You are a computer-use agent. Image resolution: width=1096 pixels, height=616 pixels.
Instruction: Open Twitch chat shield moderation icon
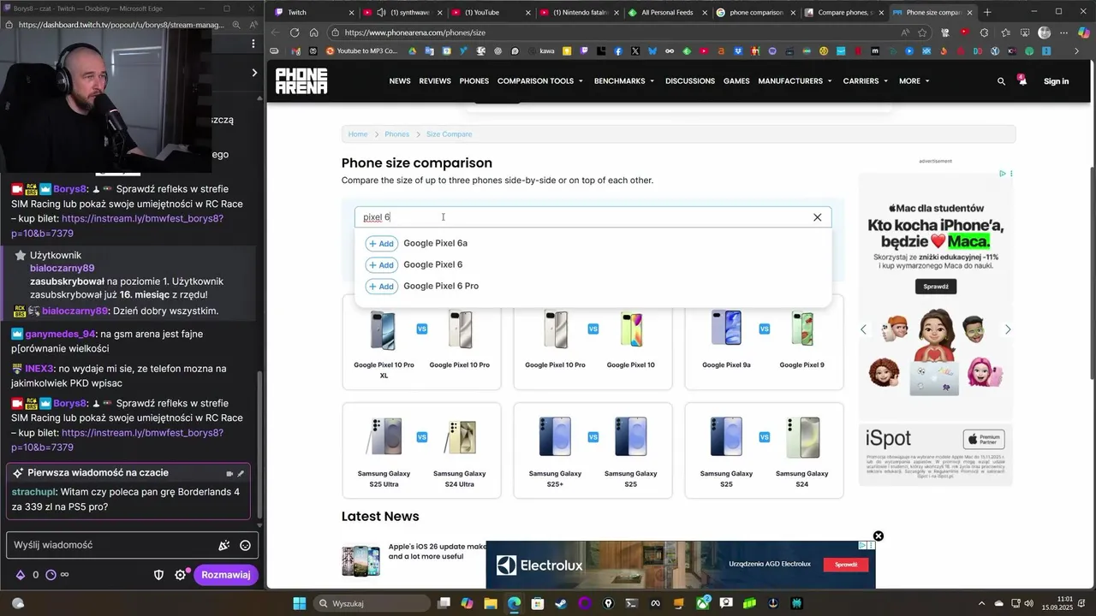158,575
